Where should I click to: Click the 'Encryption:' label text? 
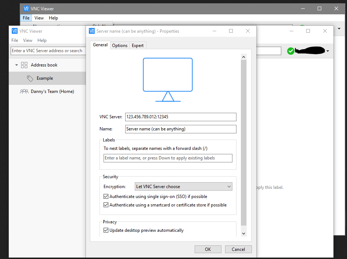click(x=115, y=187)
